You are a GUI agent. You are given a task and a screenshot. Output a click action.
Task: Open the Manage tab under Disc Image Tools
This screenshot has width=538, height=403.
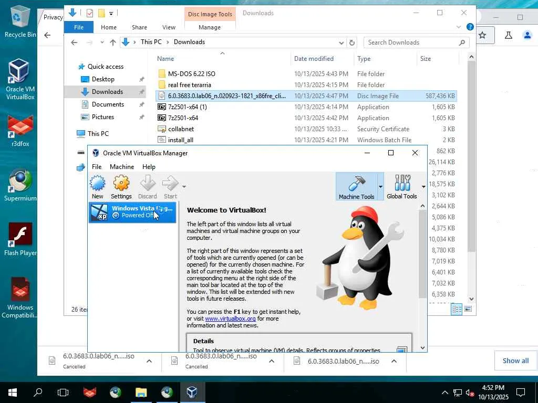point(210,27)
